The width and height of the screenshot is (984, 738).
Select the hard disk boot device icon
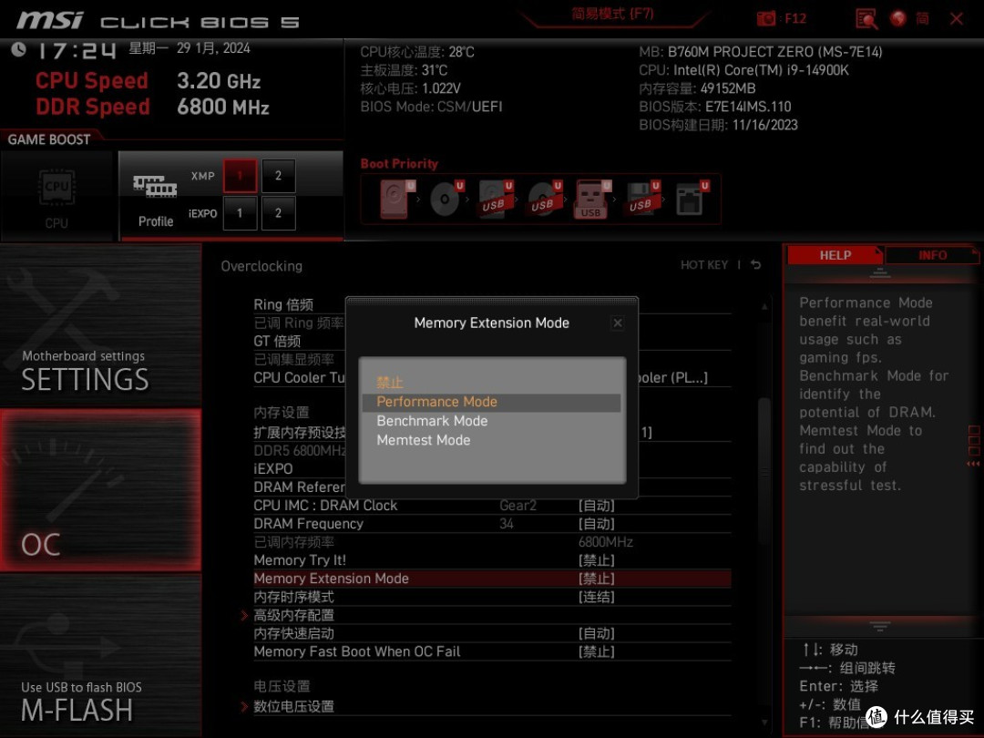pos(396,199)
